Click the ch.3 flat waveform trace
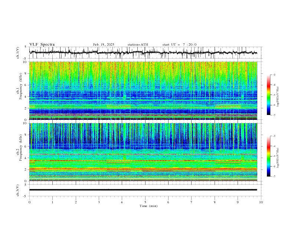294x227 pixels. (143, 190)
